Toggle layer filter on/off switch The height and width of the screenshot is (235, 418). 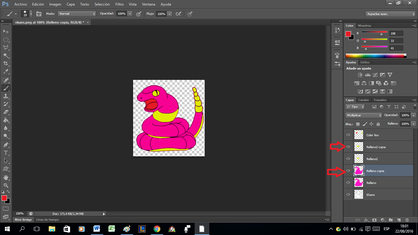click(415, 107)
